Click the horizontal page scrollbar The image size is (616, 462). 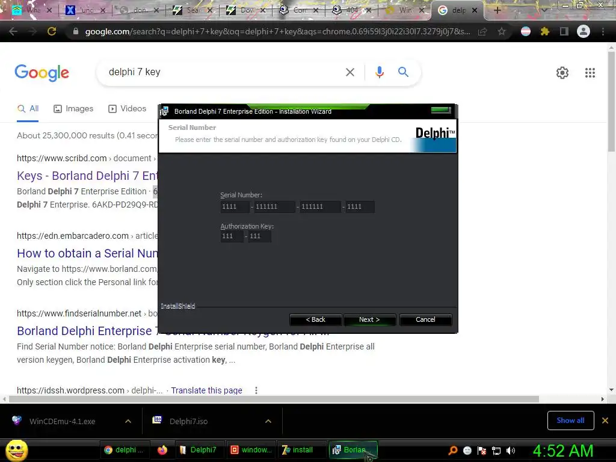[274, 399]
